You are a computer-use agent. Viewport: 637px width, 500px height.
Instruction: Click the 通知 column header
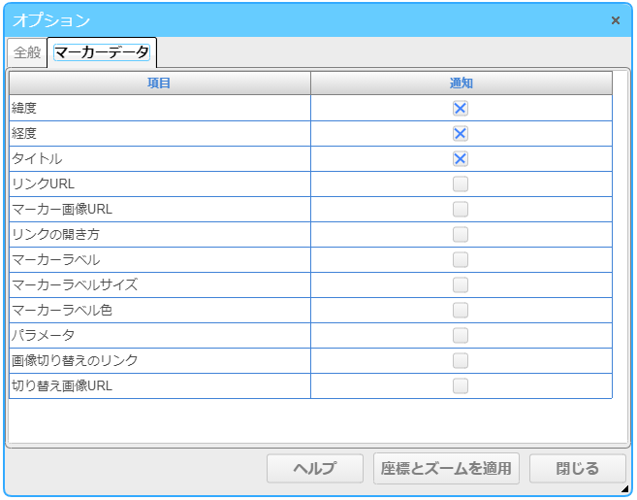462,83
